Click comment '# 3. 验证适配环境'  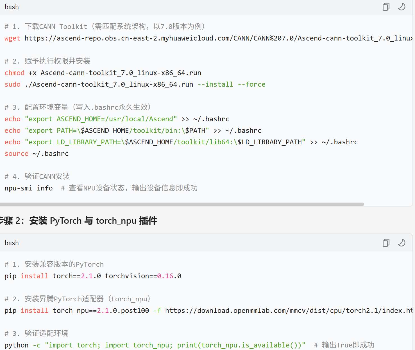pyautogui.click(x=37, y=334)
